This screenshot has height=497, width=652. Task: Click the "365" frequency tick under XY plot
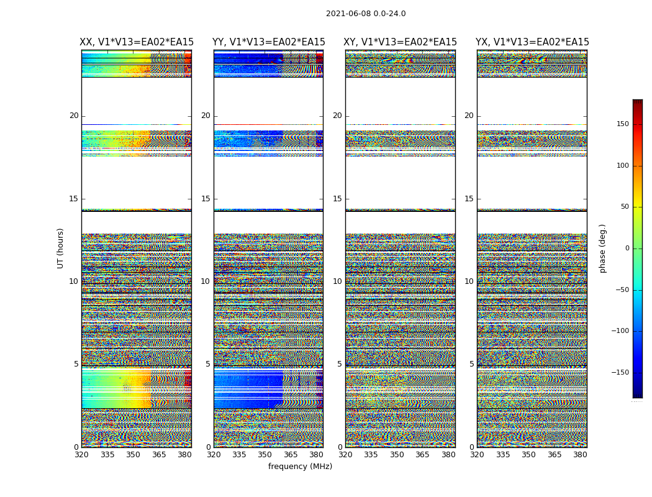pos(422,455)
